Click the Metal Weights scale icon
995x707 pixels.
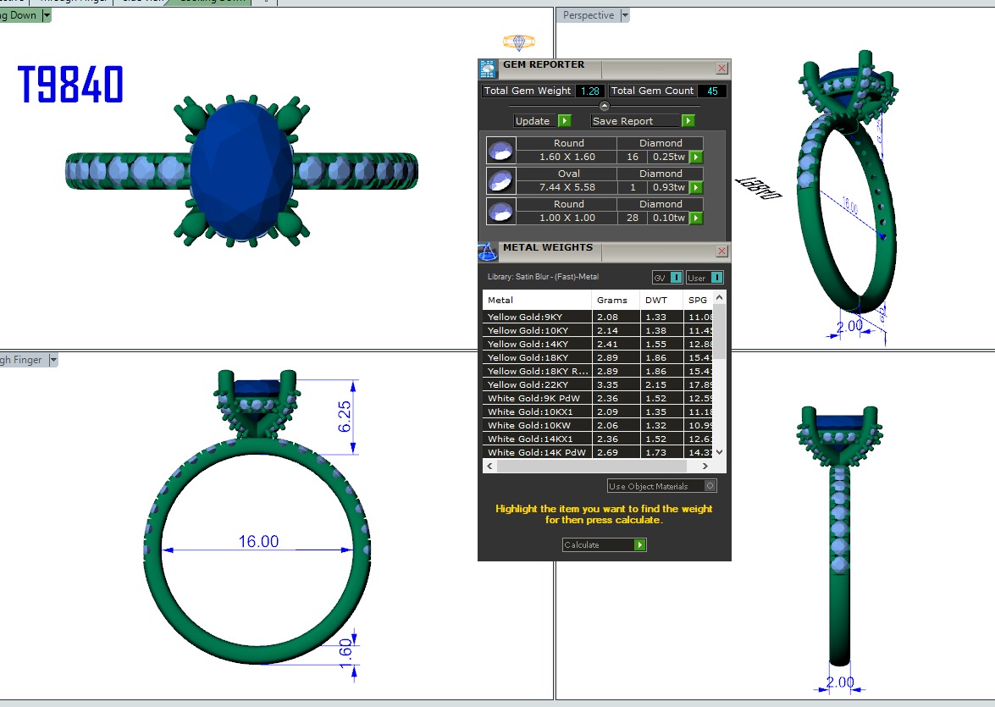488,251
